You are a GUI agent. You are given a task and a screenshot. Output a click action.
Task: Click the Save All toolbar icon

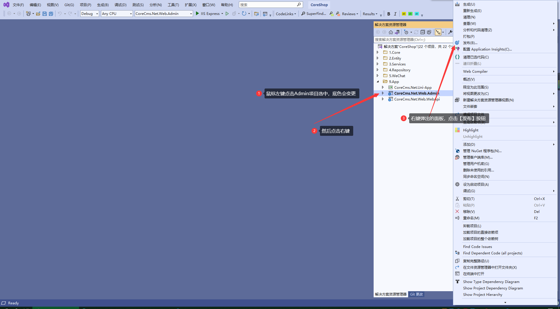pos(51,14)
